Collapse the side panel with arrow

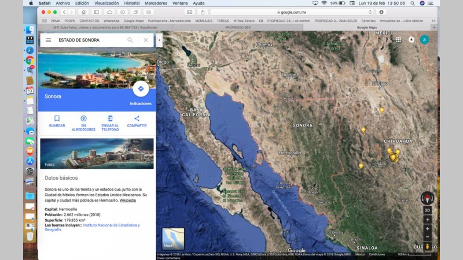159,40
